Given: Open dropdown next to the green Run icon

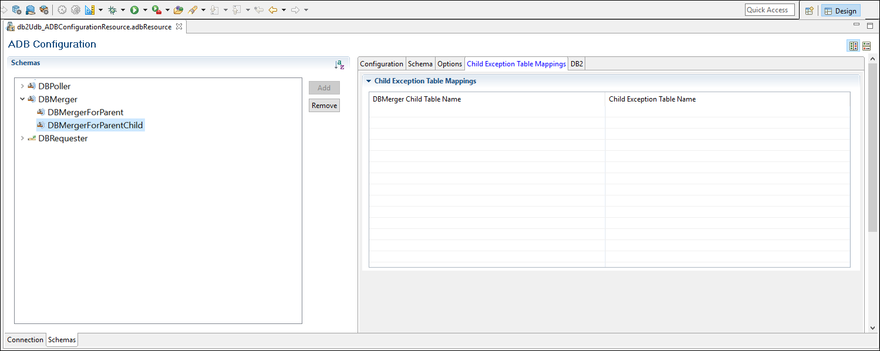Looking at the screenshot, I should pos(145,10).
